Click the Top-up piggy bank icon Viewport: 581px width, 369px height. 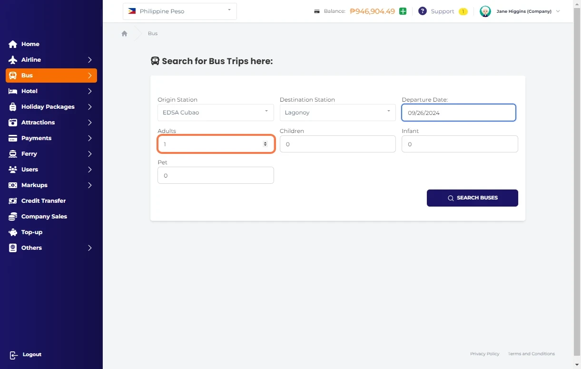[x=13, y=232]
